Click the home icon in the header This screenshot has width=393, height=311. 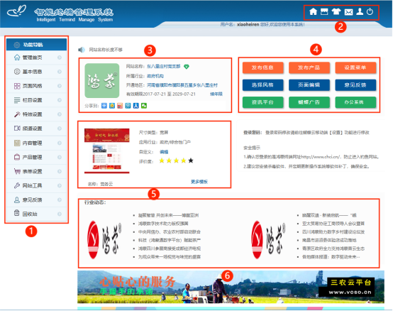pos(313,11)
